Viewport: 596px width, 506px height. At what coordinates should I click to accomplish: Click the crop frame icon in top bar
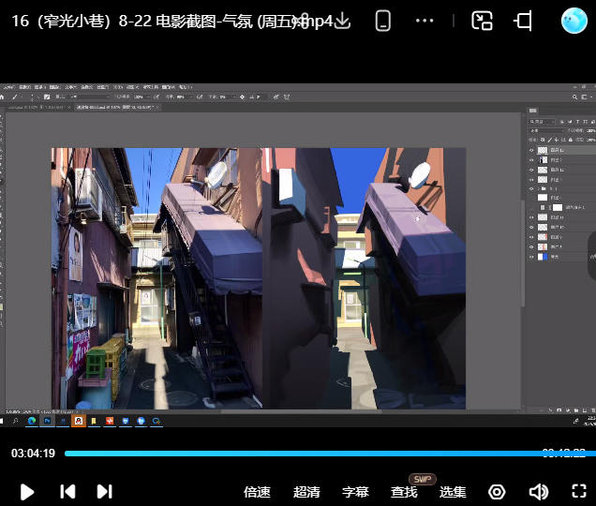tap(524, 21)
